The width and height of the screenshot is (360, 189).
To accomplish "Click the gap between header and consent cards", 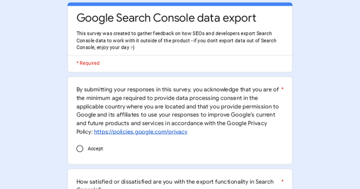I will tap(180, 75).
